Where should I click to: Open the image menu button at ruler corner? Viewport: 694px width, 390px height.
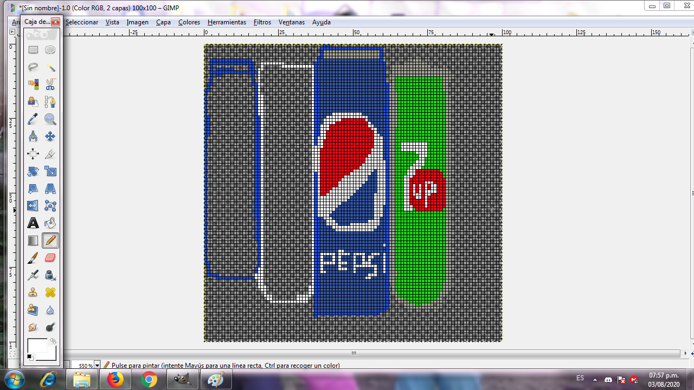[x=12, y=32]
